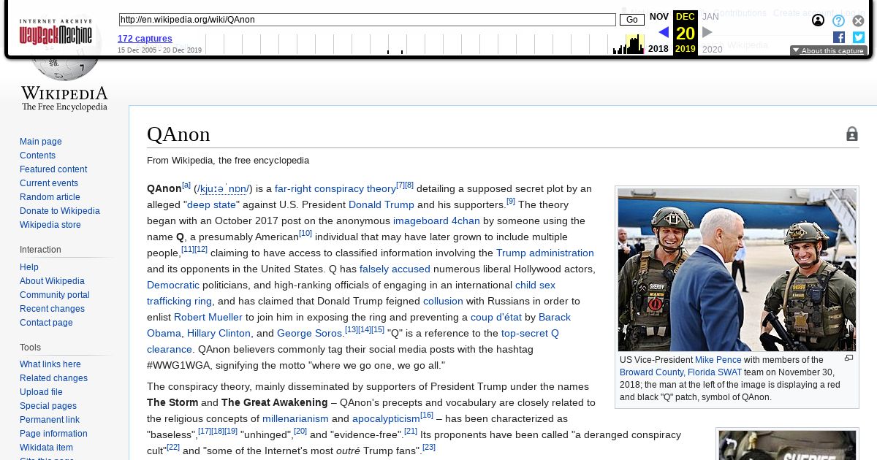Select DEC 20 2019 capture date
This screenshot has height=460, width=877.
tap(686, 33)
